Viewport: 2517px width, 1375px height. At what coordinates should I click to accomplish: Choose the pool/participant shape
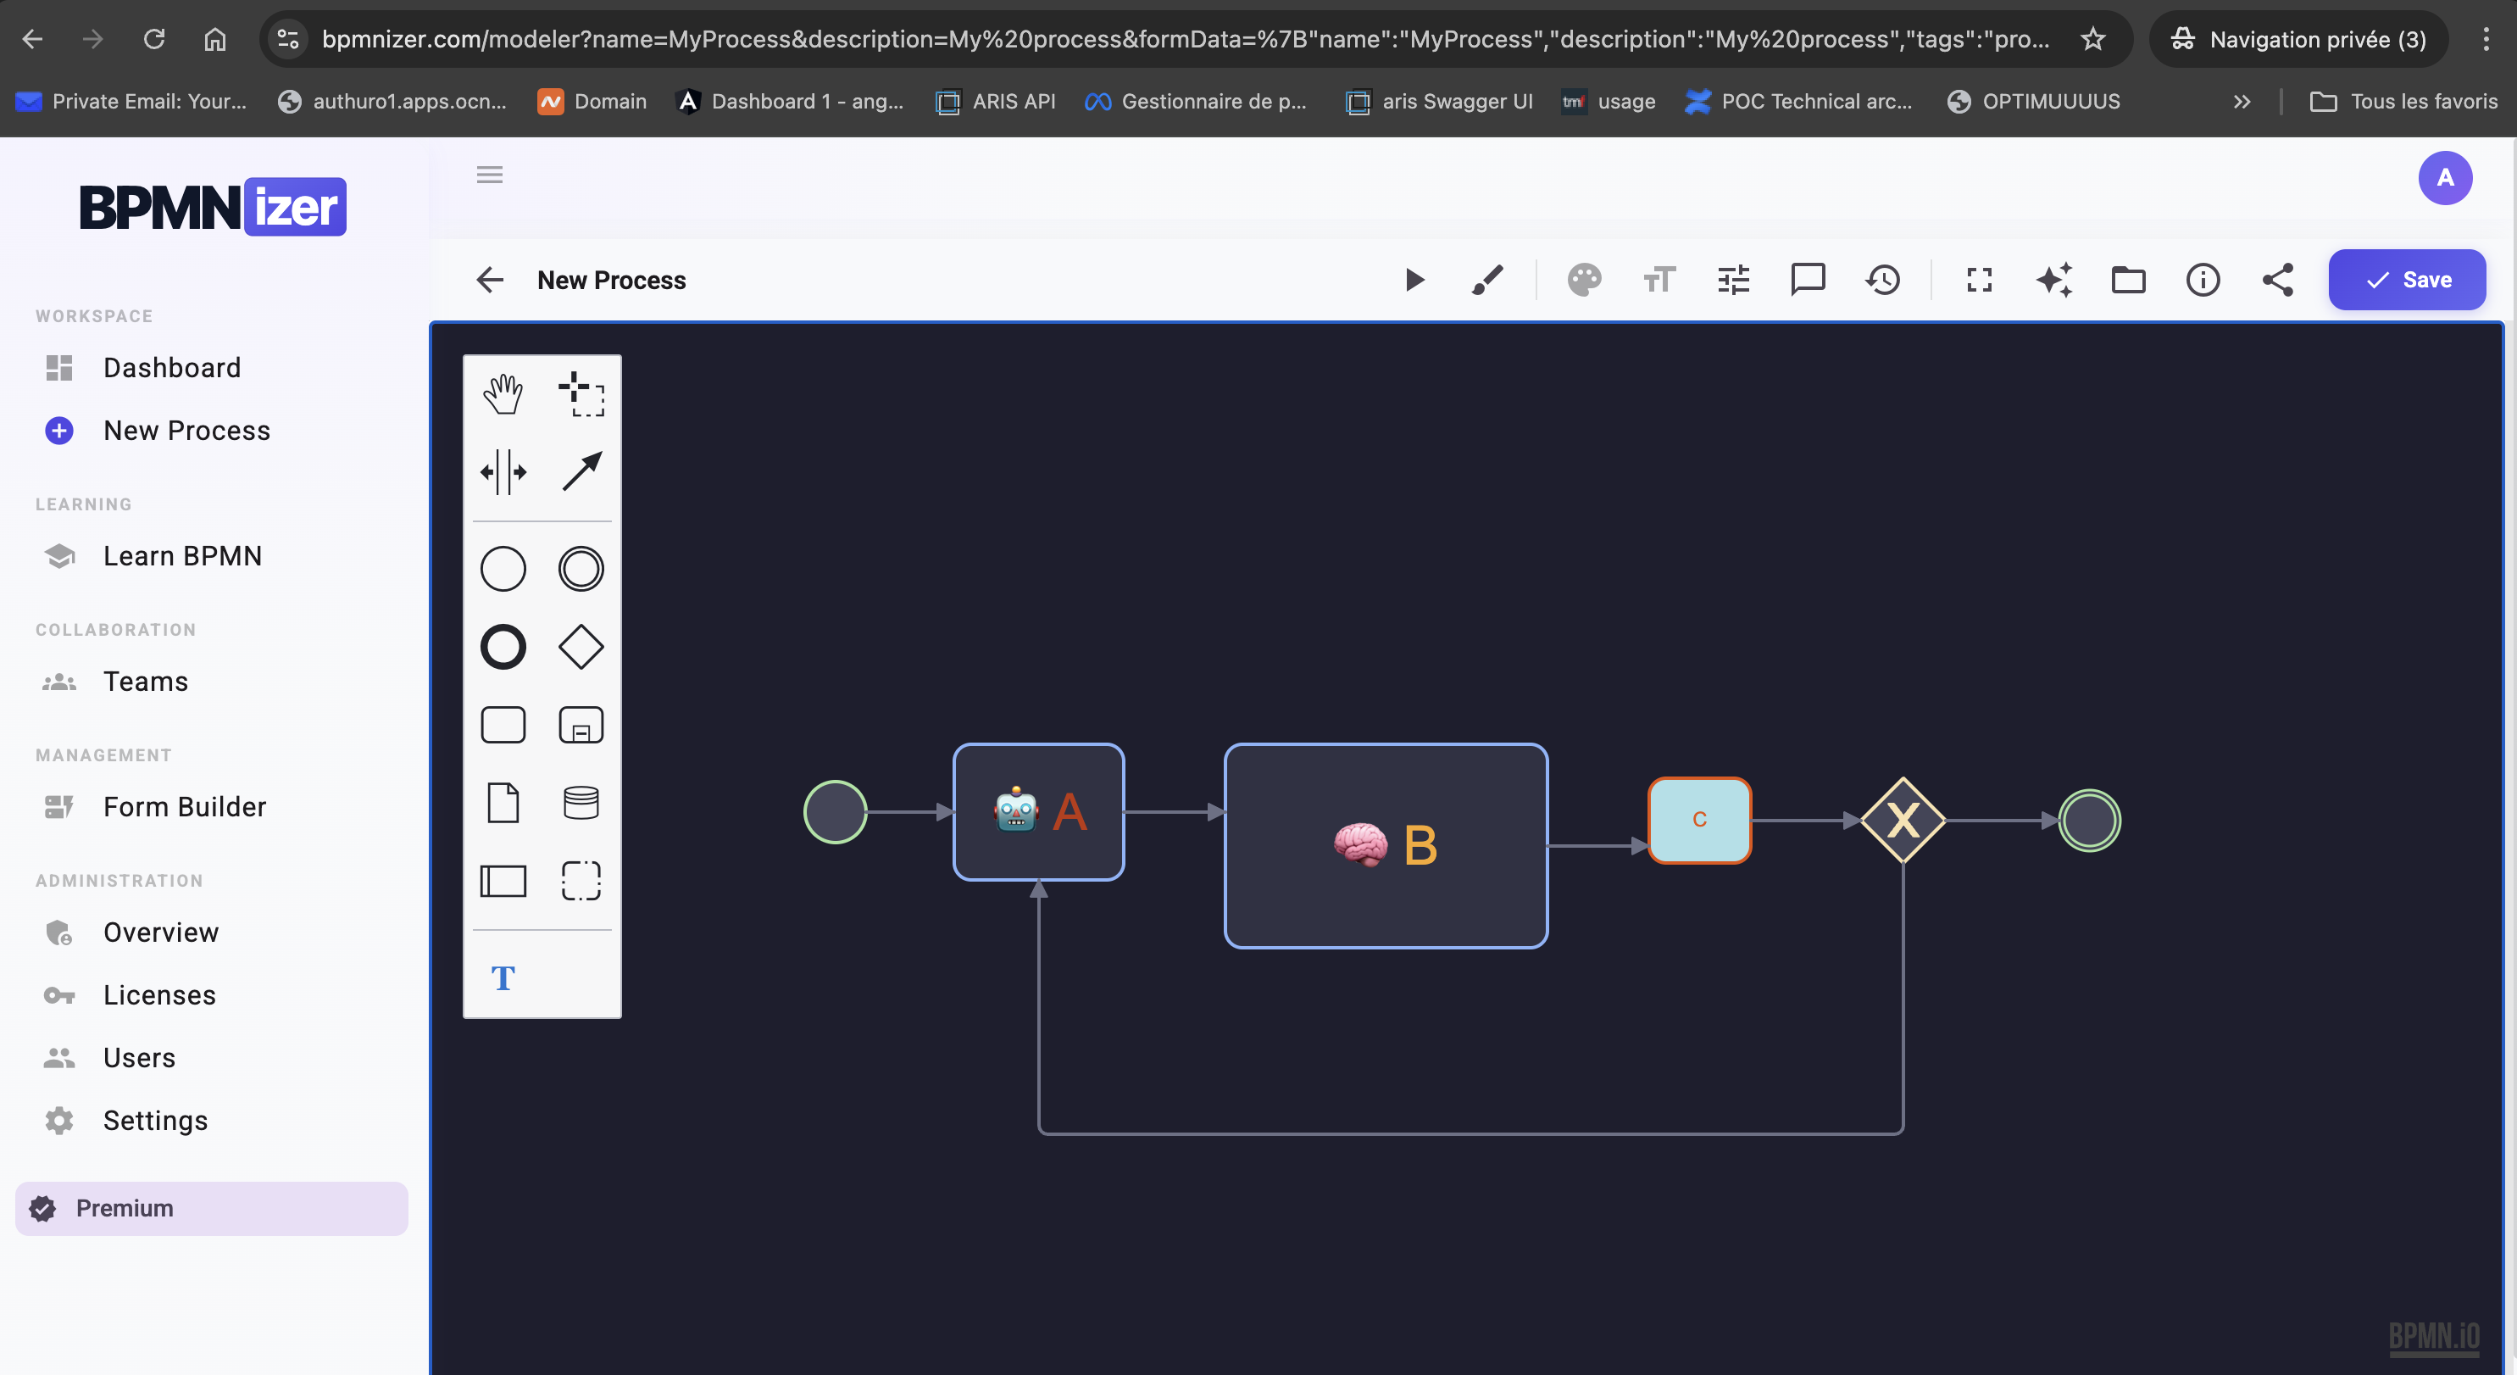pyautogui.click(x=503, y=881)
